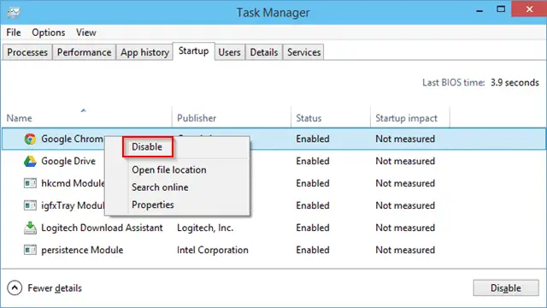This screenshot has width=547, height=308.
Task: Switch to the App history tab
Action: 144,52
